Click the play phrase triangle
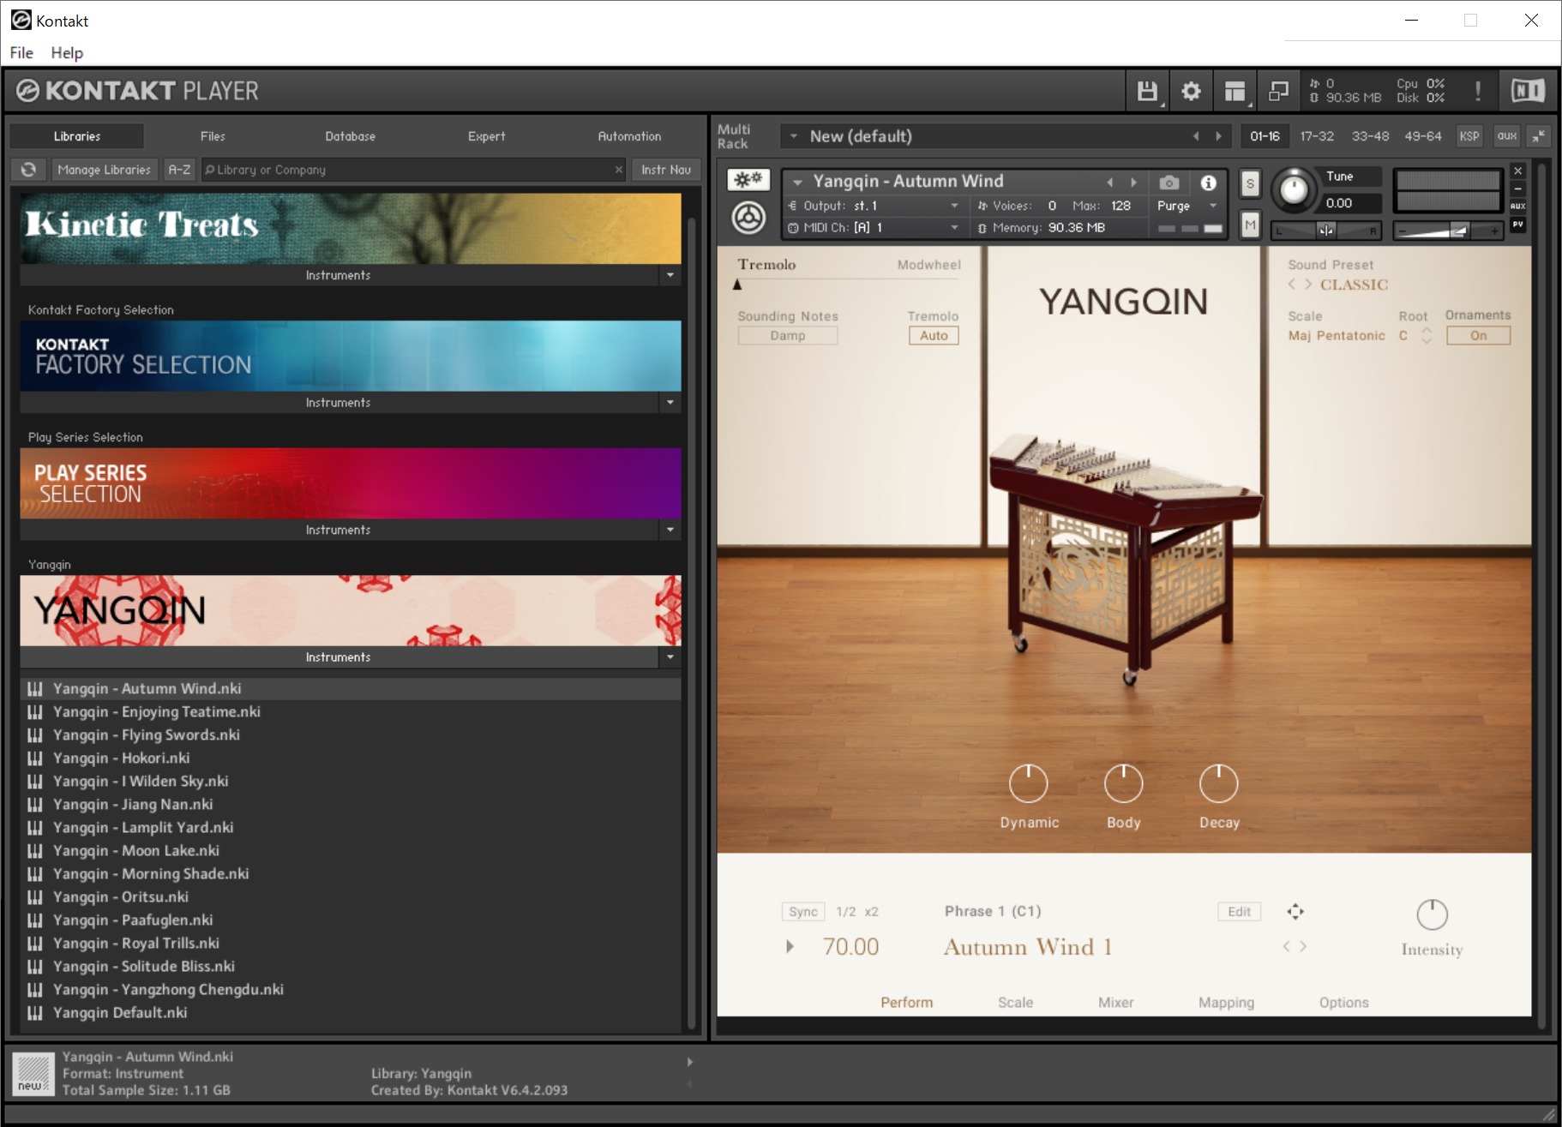 (790, 946)
